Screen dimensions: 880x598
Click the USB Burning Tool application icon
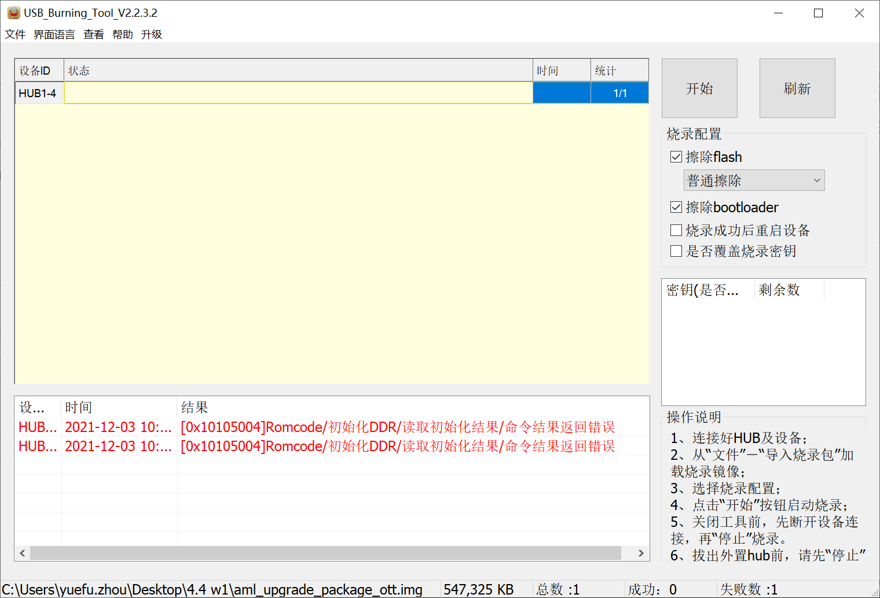pos(14,12)
